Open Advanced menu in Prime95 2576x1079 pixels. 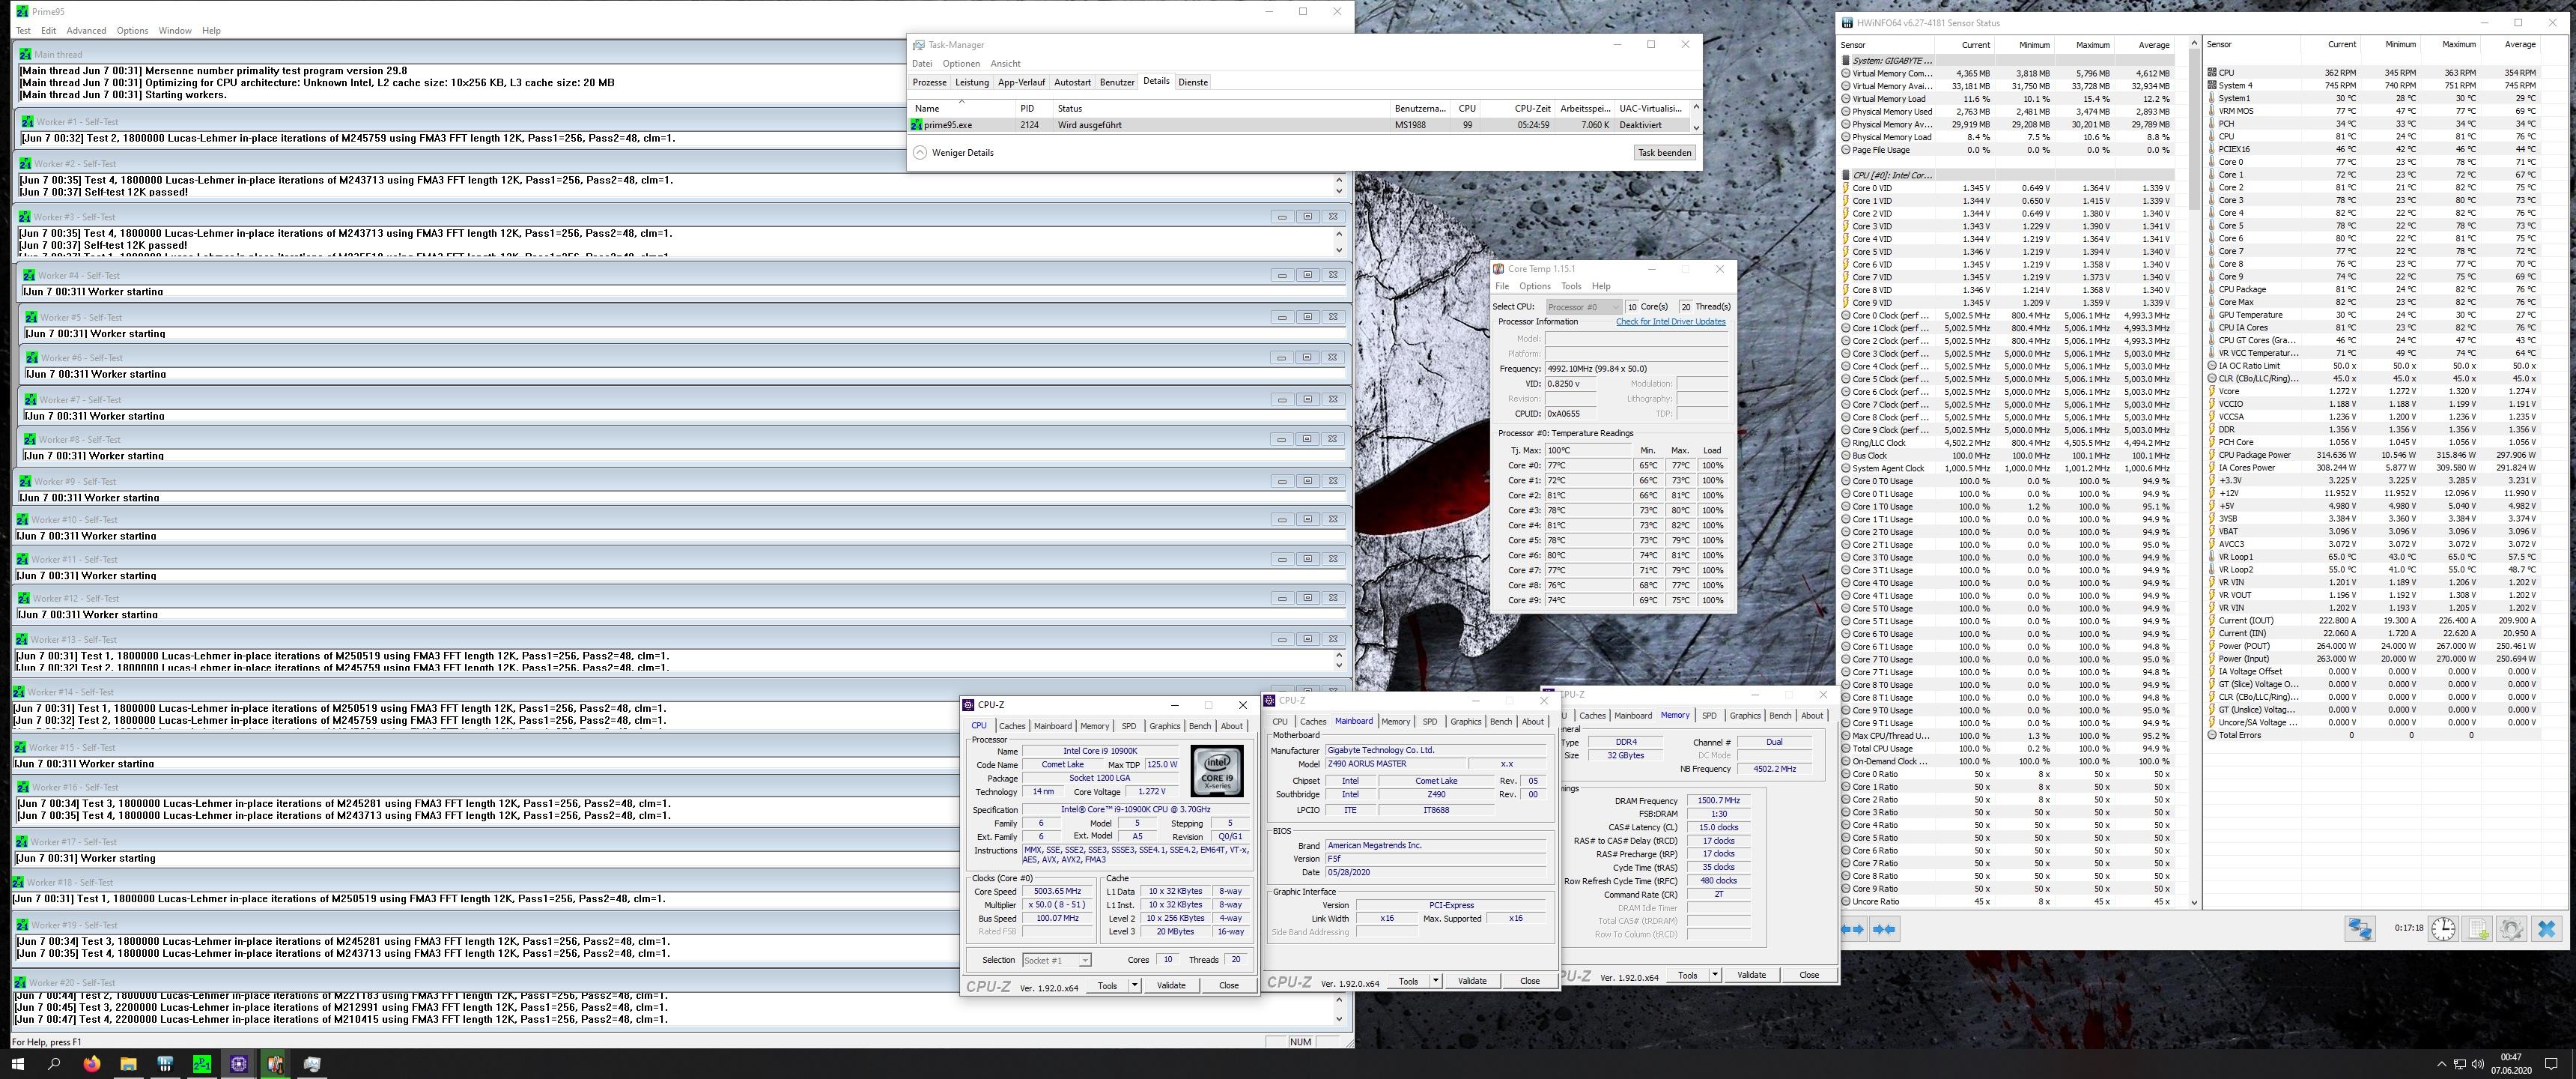point(86,31)
